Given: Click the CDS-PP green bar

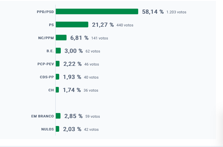Looking at the screenshot, I should (57, 77).
